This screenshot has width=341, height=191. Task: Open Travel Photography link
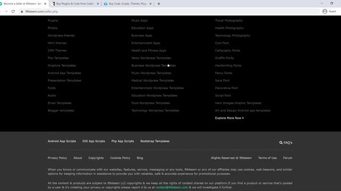(x=229, y=21)
